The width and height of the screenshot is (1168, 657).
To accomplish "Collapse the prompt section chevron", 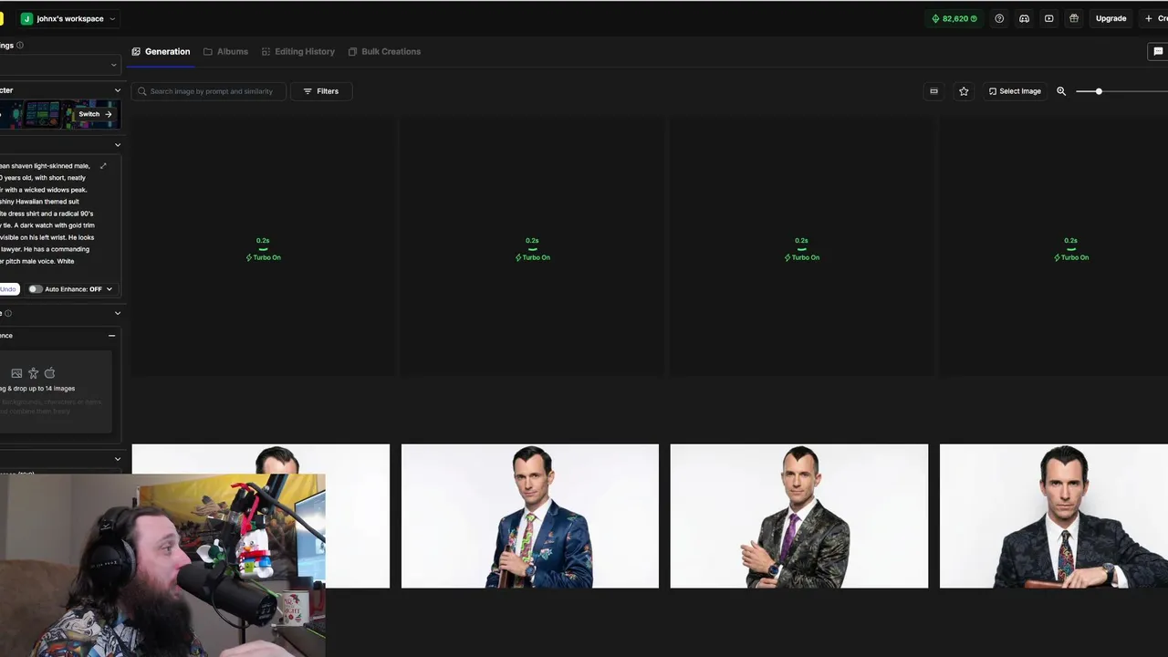I will [117, 145].
